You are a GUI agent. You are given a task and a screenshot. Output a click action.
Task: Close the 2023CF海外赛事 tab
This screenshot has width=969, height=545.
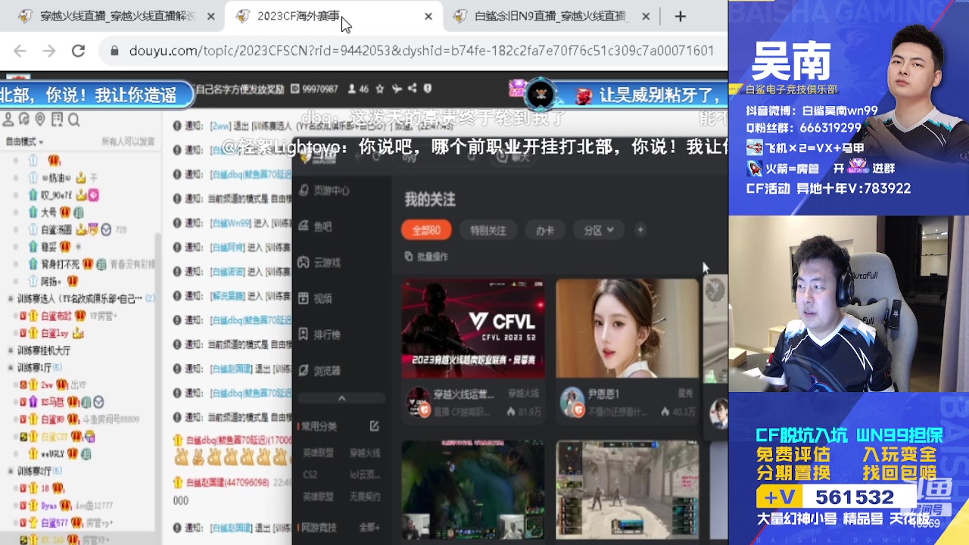[x=428, y=16]
